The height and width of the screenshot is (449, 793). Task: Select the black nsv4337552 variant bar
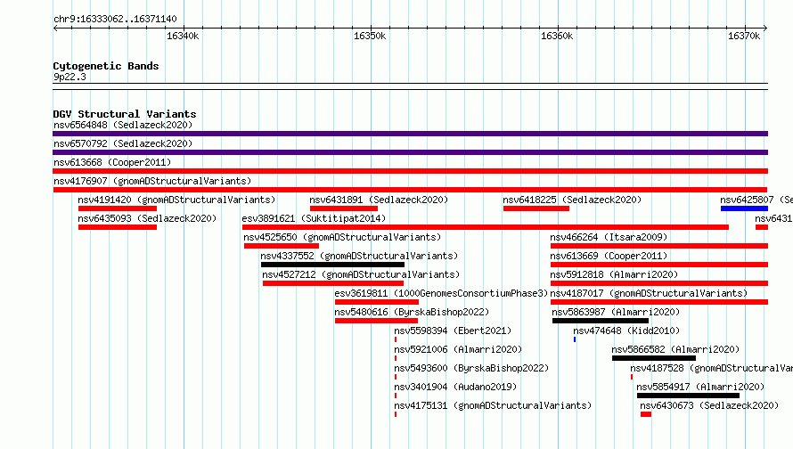pyautogui.click(x=332, y=265)
